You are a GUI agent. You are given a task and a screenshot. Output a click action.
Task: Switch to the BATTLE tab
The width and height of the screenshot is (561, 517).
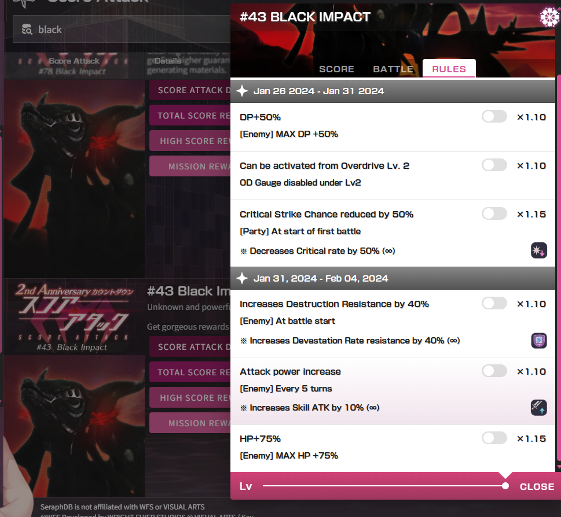click(x=393, y=69)
